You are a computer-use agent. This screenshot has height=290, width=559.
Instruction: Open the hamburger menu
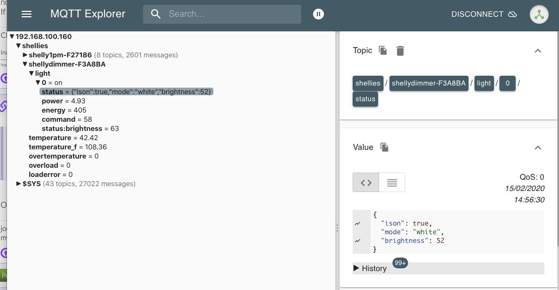pyautogui.click(x=27, y=14)
